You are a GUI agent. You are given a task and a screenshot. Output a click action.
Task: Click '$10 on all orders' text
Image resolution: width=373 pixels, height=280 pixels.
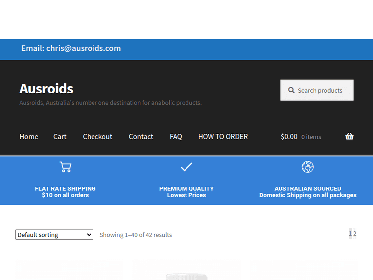66,195
